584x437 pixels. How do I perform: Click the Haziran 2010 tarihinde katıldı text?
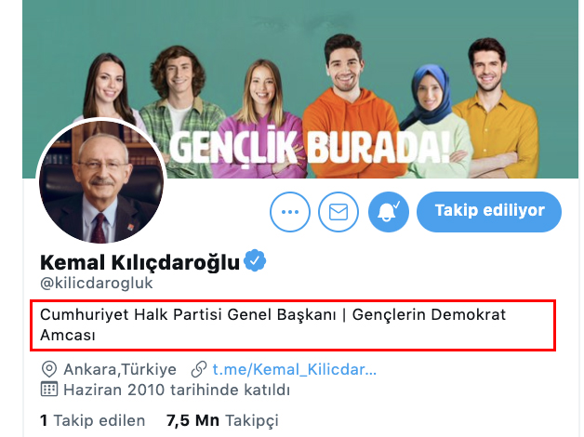click(x=177, y=391)
